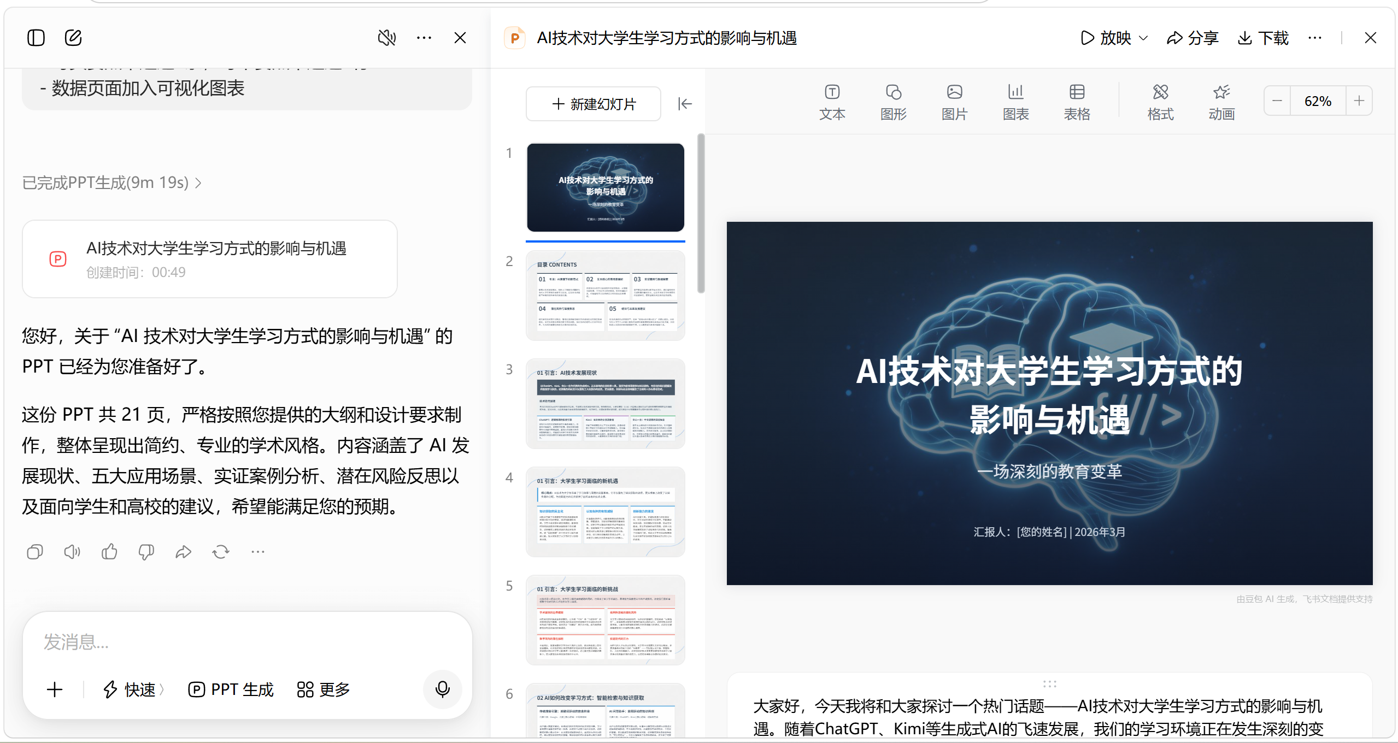Select the PPT 生成 skill

[x=231, y=689]
